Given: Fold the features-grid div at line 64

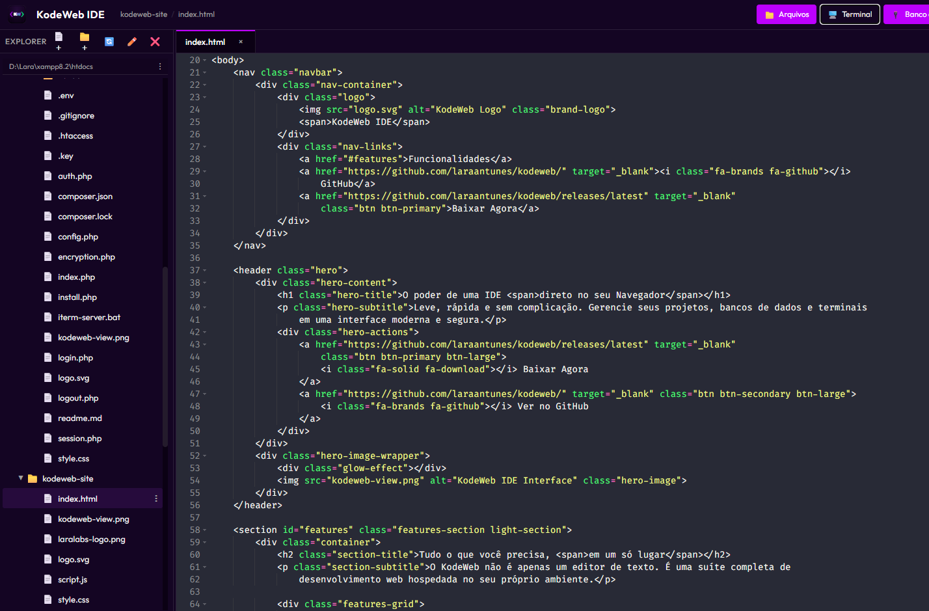Looking at the screenshot, I should pos(204,604).
